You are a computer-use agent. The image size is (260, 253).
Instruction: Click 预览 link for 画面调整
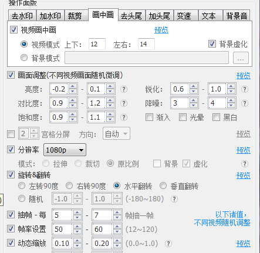[244, 76]
